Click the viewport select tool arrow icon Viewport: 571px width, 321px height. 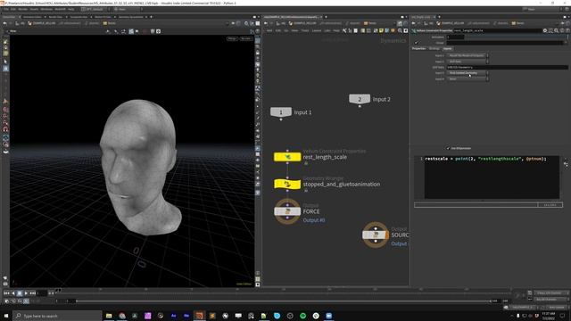coord(5,62)
